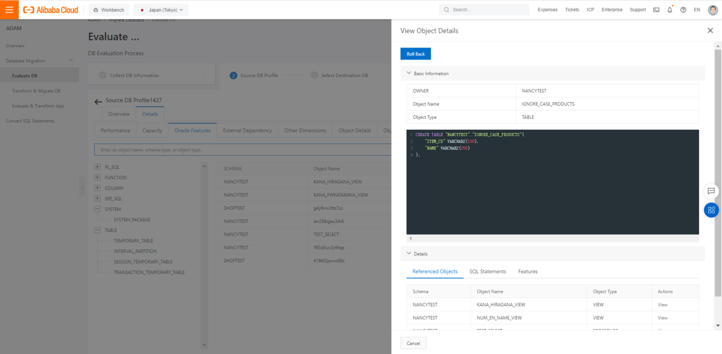Switch to the SQL Statements tab
This screenshot has width=722, height=354.
[x=487, y=272]
